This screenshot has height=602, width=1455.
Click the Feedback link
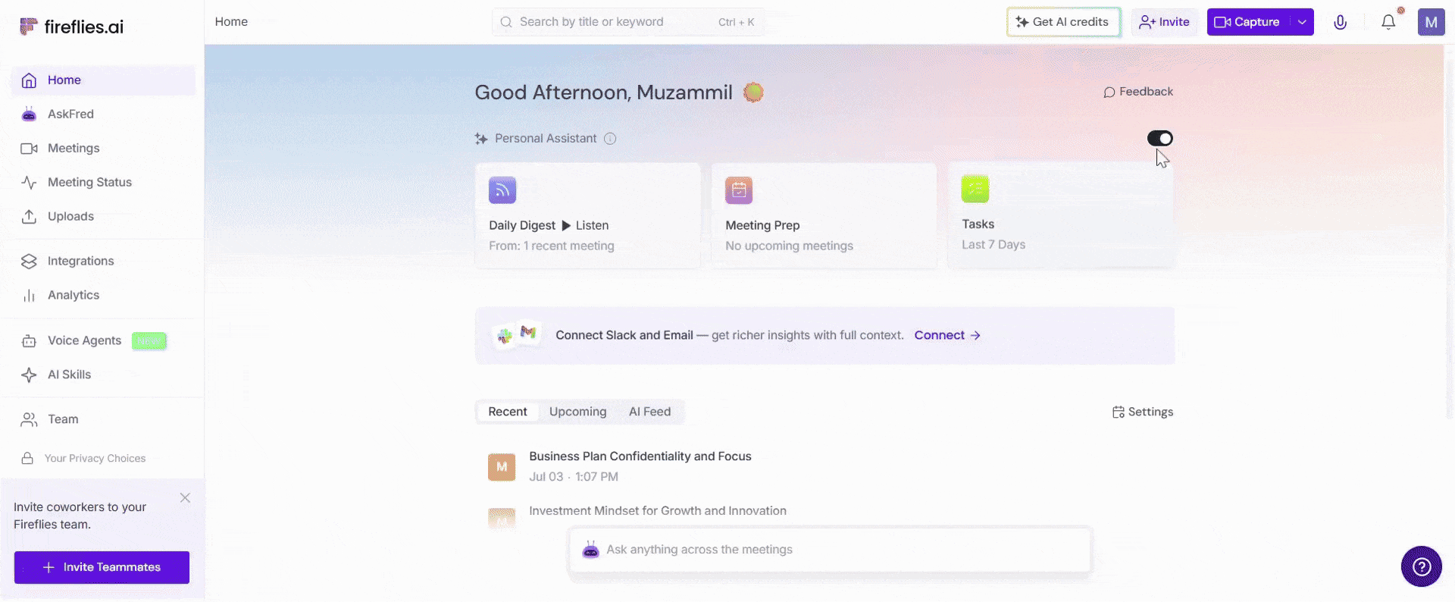coord(1138,92)
